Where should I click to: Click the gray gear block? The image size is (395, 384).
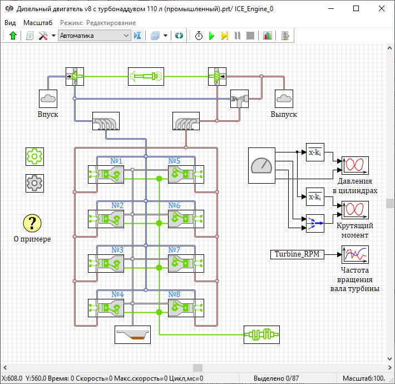34,183
